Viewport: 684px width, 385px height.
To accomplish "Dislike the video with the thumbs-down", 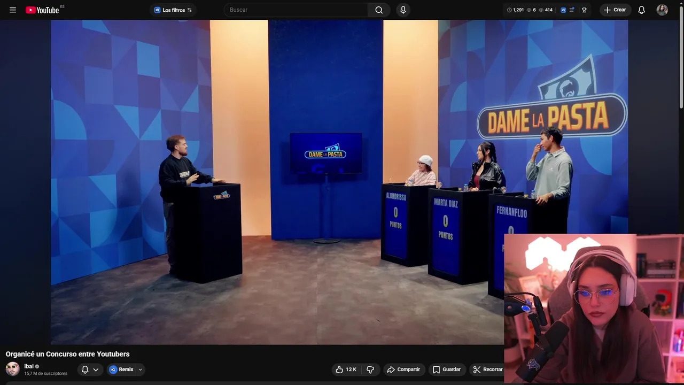I will point(370,369).
